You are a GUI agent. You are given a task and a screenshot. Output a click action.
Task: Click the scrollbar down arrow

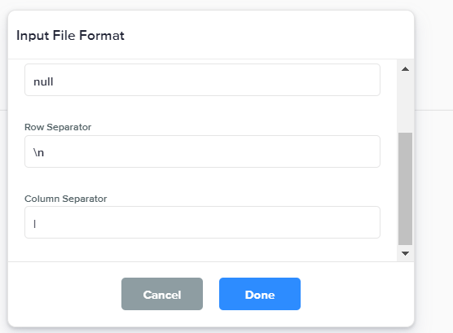coord(405,253)
